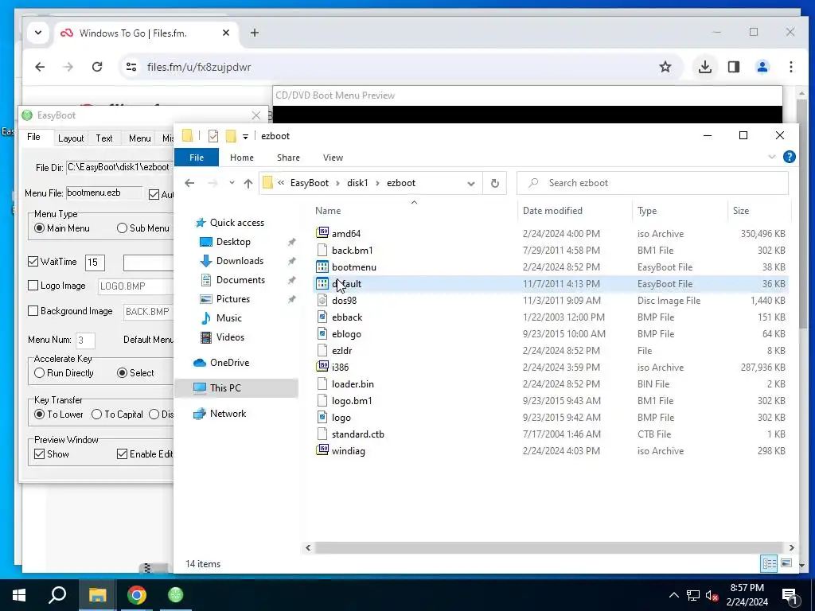Switch to EasyBoot Menu tab
The width and height of the screenshot is (815, 611).
click(x=139, y=138)
